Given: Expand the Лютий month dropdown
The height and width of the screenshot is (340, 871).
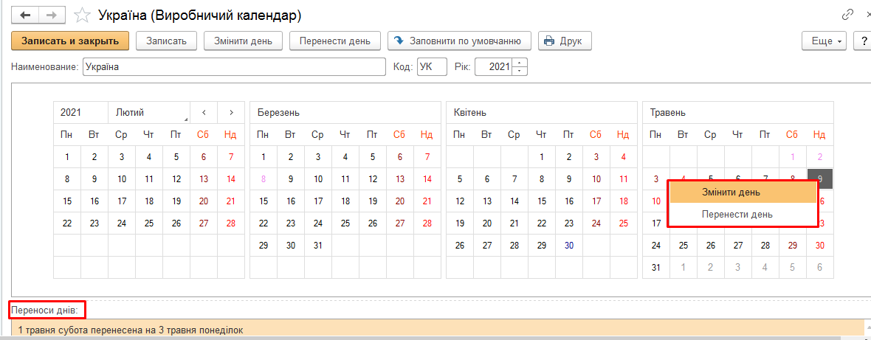Looking at the screenshot, I should pos(148,113).
